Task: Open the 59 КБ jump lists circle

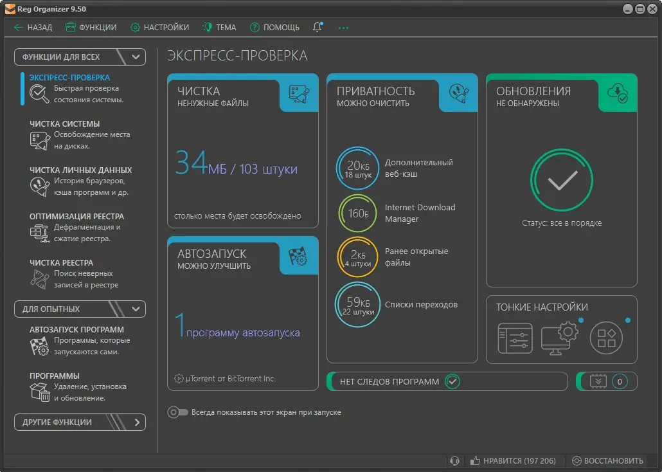Action: [357, 305]
